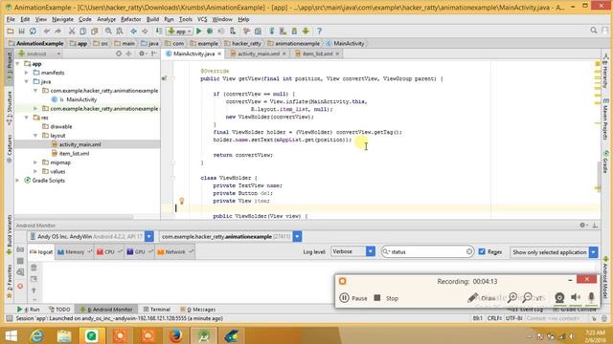Switch to the Memory monitor tab
Screen dimensions: 613x344
pyautogui.click(x=75, y=252)
